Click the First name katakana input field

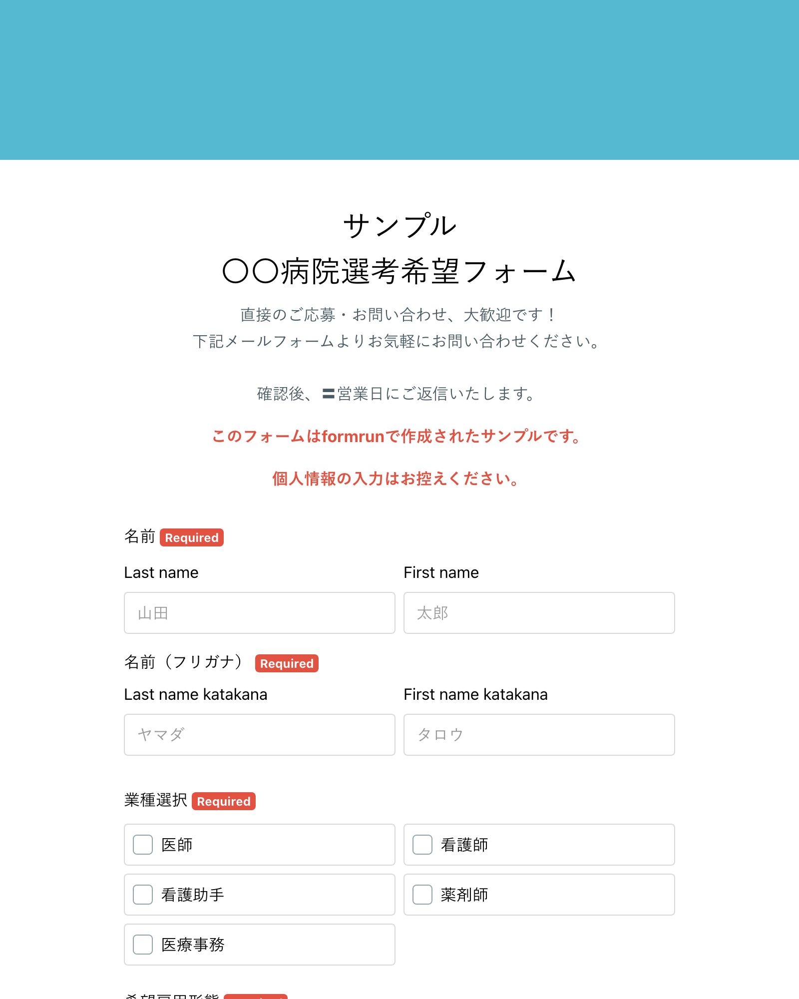click(538, 735)
